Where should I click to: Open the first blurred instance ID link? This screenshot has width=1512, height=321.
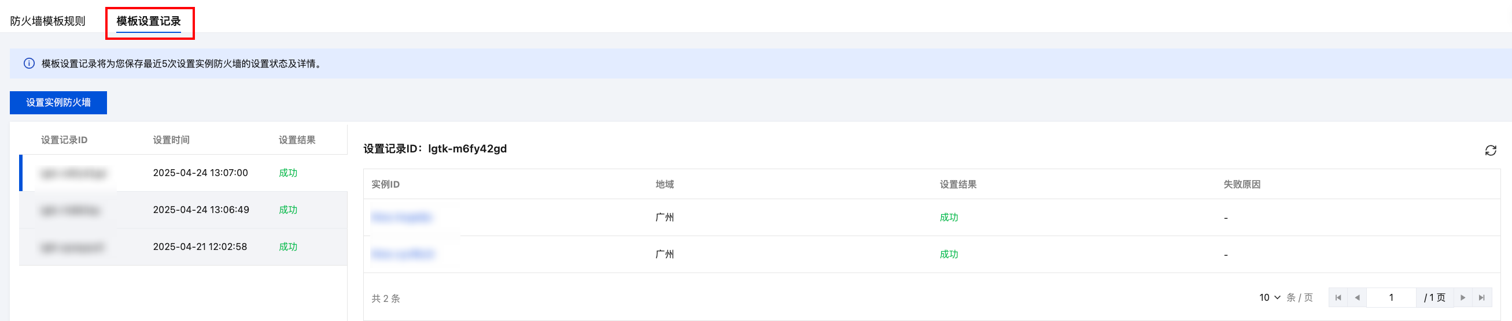click(x=401, y=217)
